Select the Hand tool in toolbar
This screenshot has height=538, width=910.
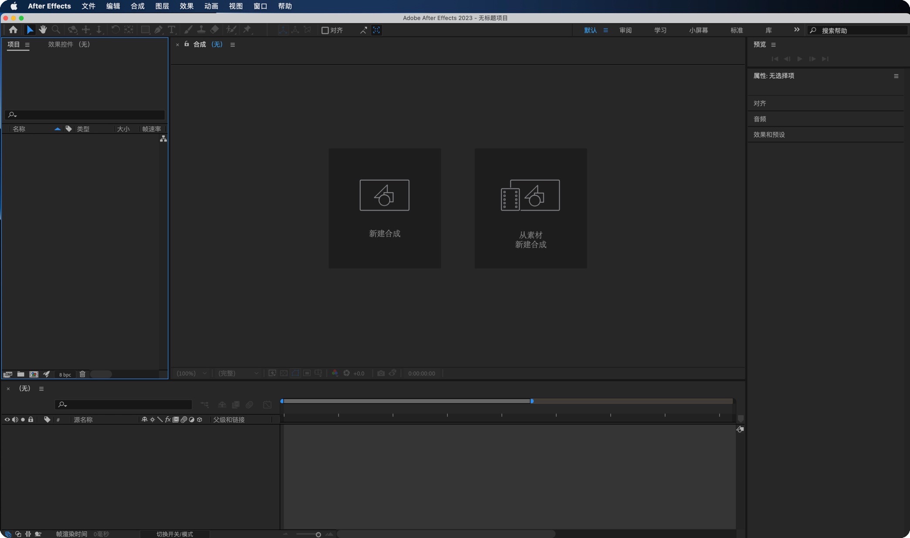pyautogui.click(x=42, y=30)
